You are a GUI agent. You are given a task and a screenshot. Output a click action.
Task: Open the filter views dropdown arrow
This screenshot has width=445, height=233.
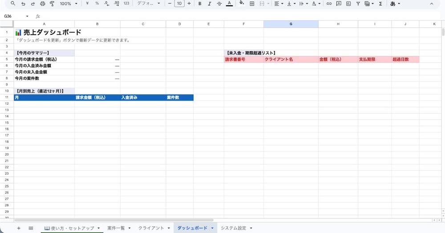372,4
